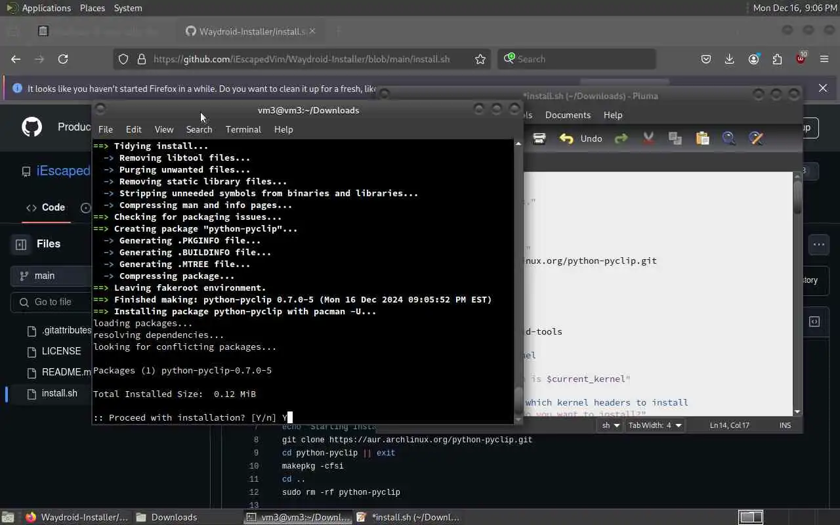Open Firefox tracking protection shield

coord(123,59)
